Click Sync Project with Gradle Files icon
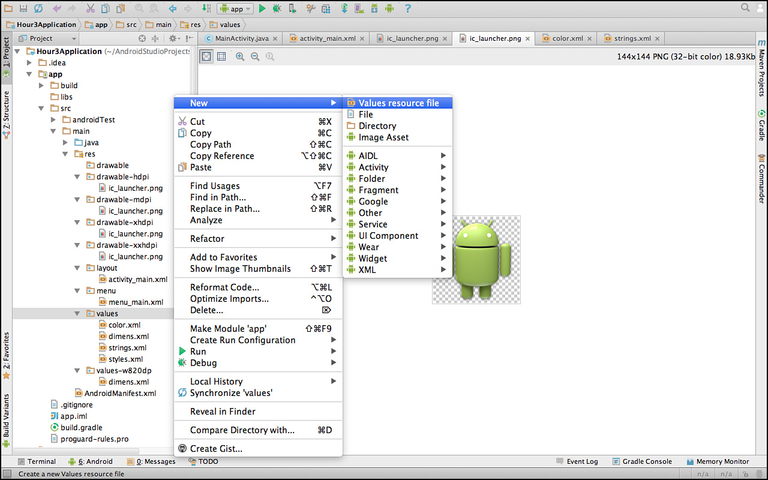Viewport: 768px width, 480px height. [x=344, y=8]
